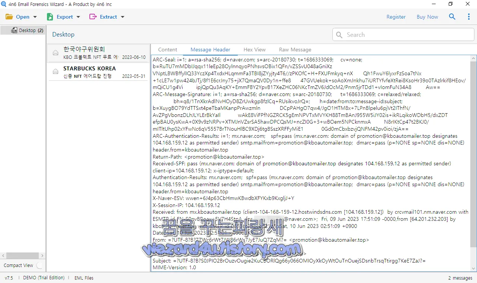Select the STARBUCKS KOREA email sender name

click(89, 68)
